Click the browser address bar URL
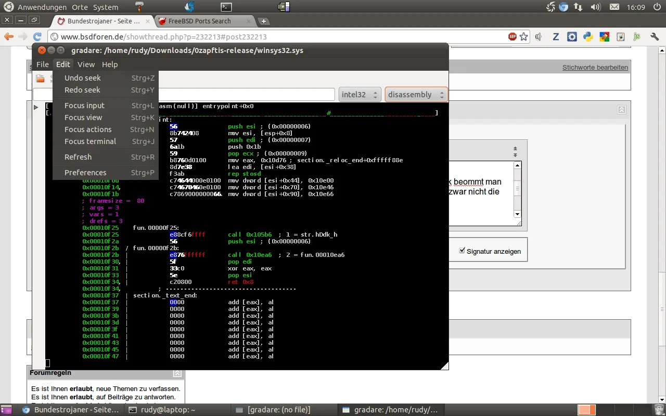The width and height of the screenshot is (666, 416). pyautogui.click(x=164, y=37)
